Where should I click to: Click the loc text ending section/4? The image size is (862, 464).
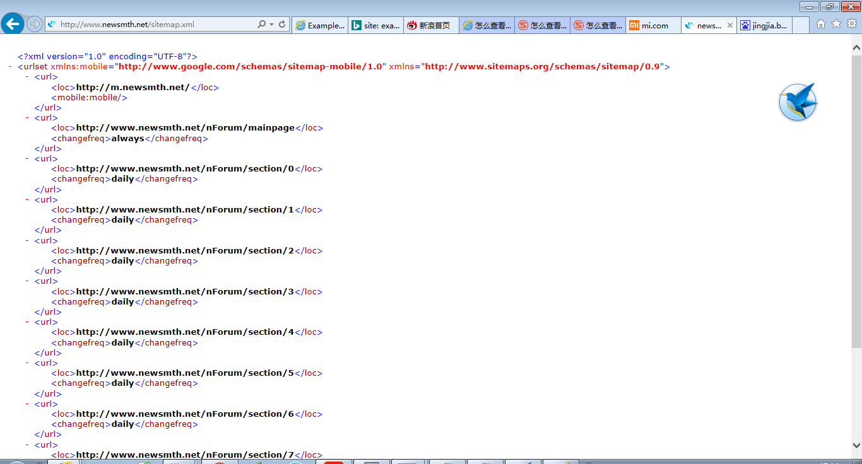coord(186,332)
